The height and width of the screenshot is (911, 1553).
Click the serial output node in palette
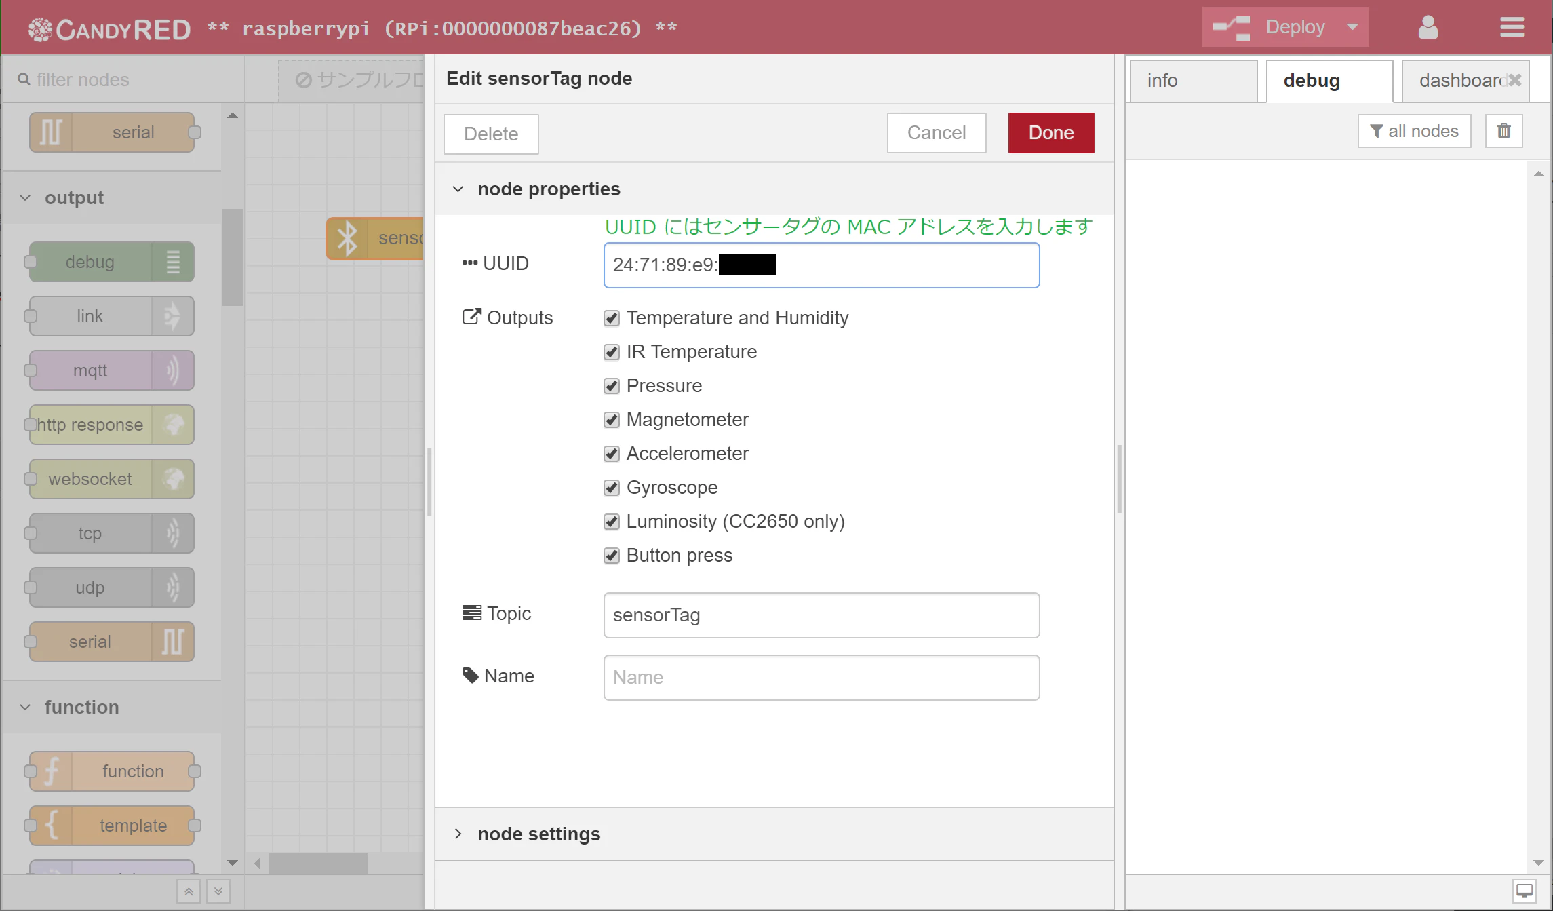click(112, 642)
